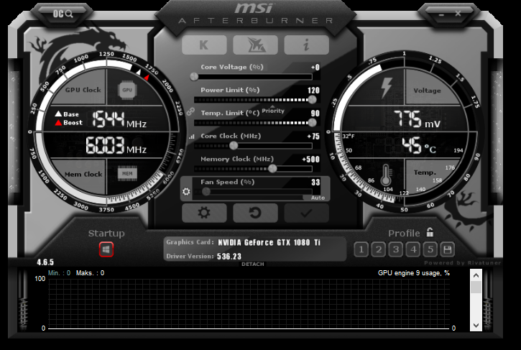Screen dimensions: 521x350
Task: Click the Core Voltage slider handle
Action: (194, 77)
